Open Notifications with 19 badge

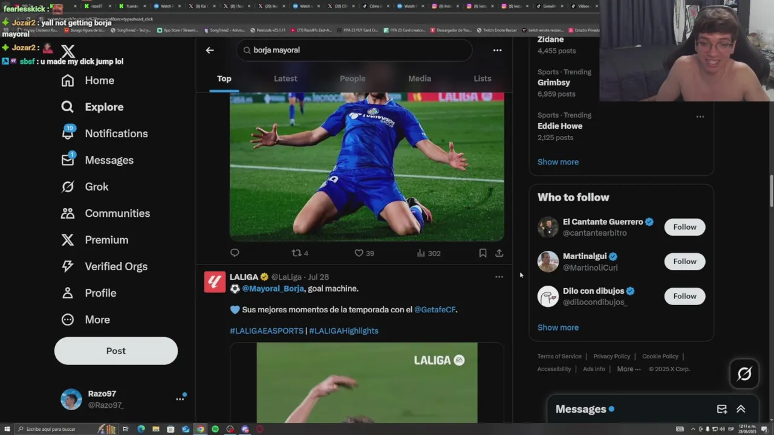click(x=105, y=134)
